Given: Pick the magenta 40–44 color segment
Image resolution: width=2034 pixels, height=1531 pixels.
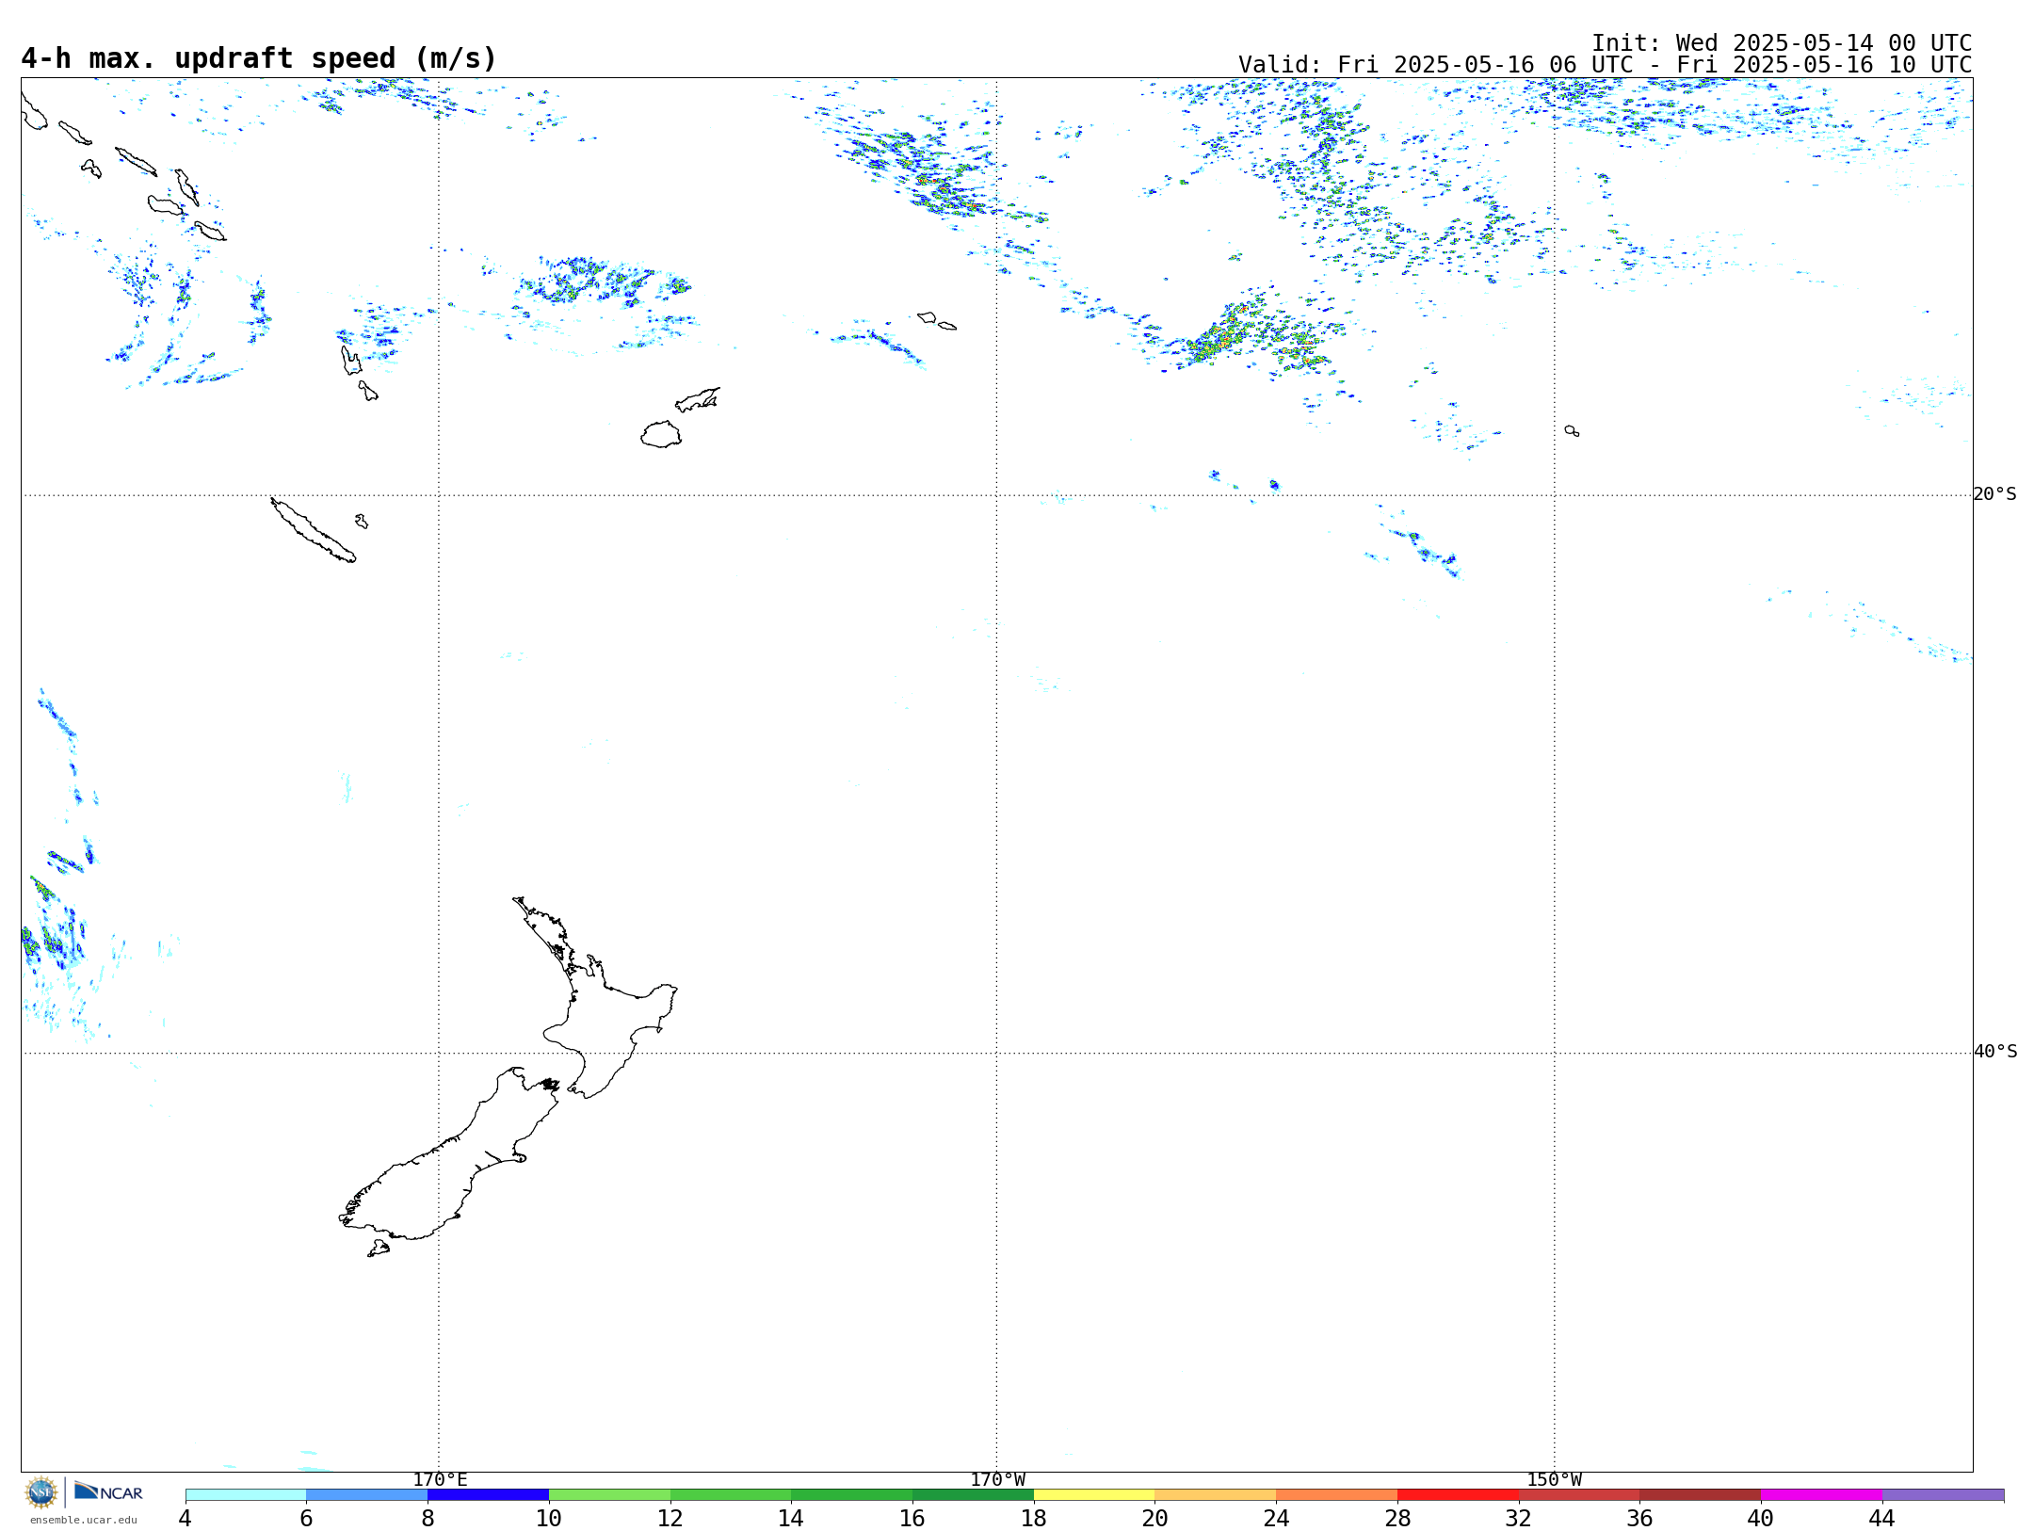Looking at the screenshot, I should (1822, 1494).
